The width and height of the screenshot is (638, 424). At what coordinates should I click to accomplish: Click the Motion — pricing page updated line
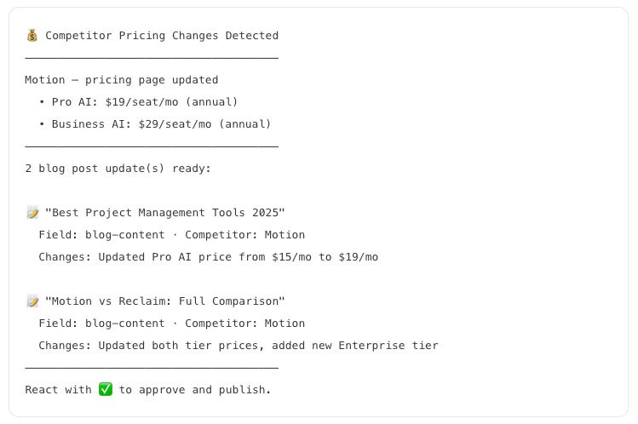coord(122,80)
